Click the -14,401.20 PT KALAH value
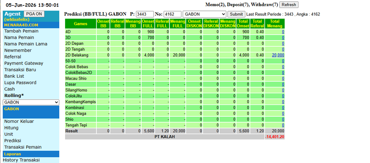370x163 pixels. (x=275, y=137)
